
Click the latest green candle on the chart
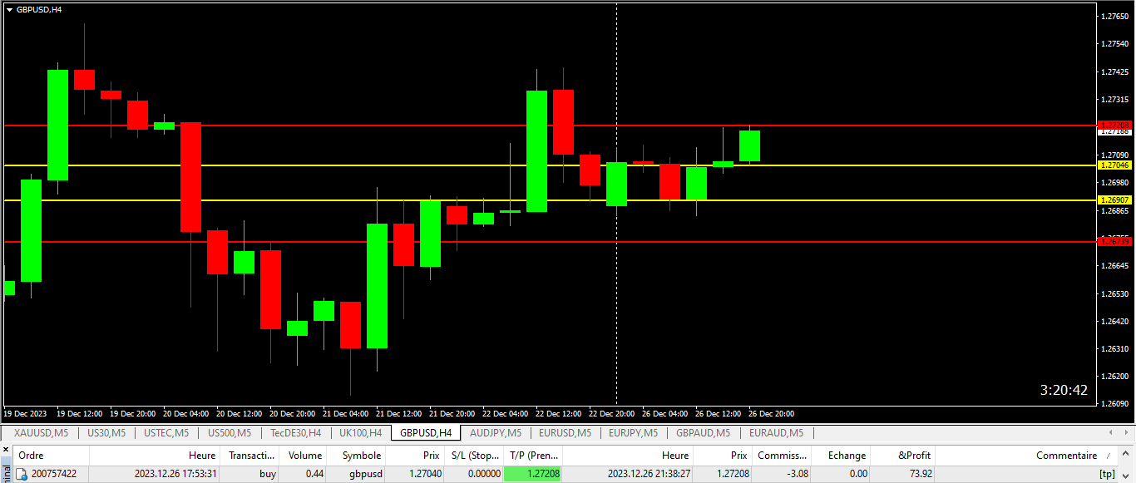click(x=749, y=145)
